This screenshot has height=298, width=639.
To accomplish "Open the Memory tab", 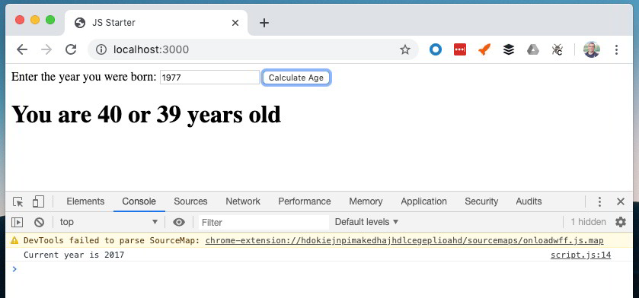I will (366, 201).
